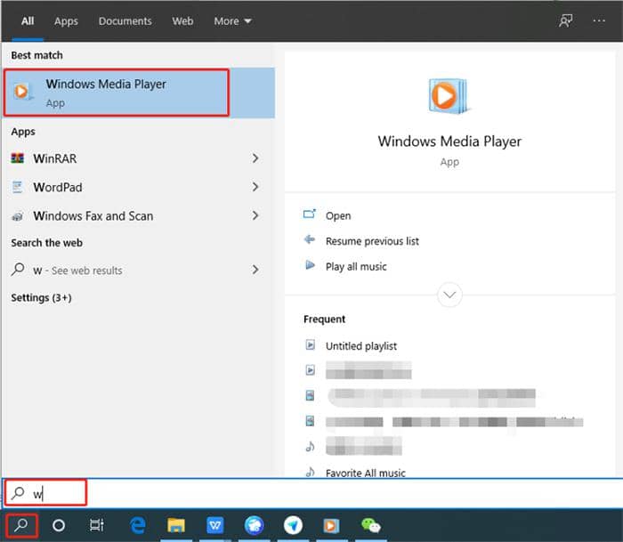
Task: Click the large Windows Media Player logo
Action: point(449,96)
